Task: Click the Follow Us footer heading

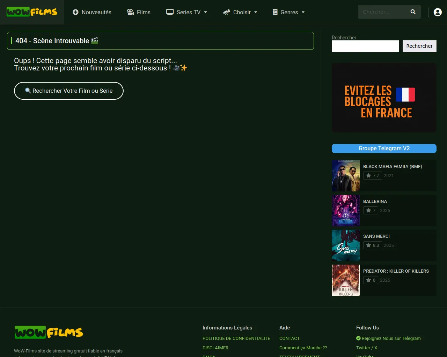Action: point(367,328)
